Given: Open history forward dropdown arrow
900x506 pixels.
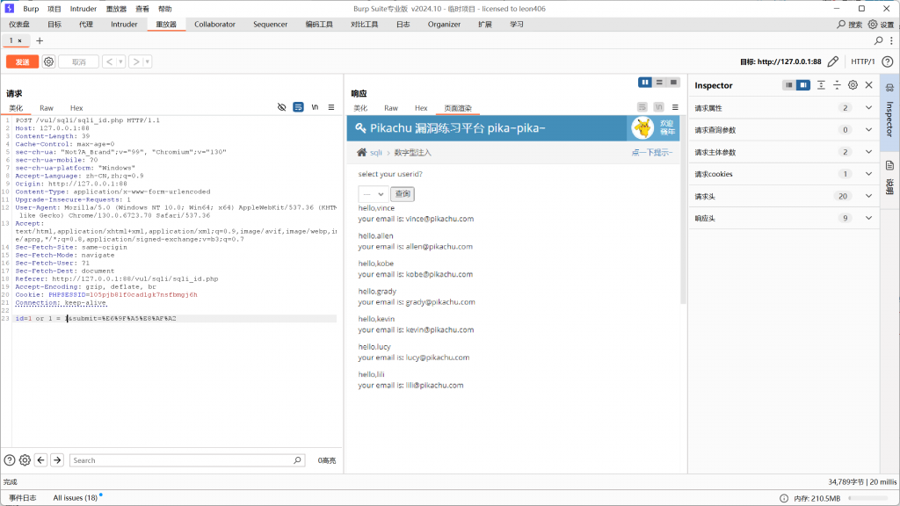Looking at the screenshot, I should tap(148, 62).
